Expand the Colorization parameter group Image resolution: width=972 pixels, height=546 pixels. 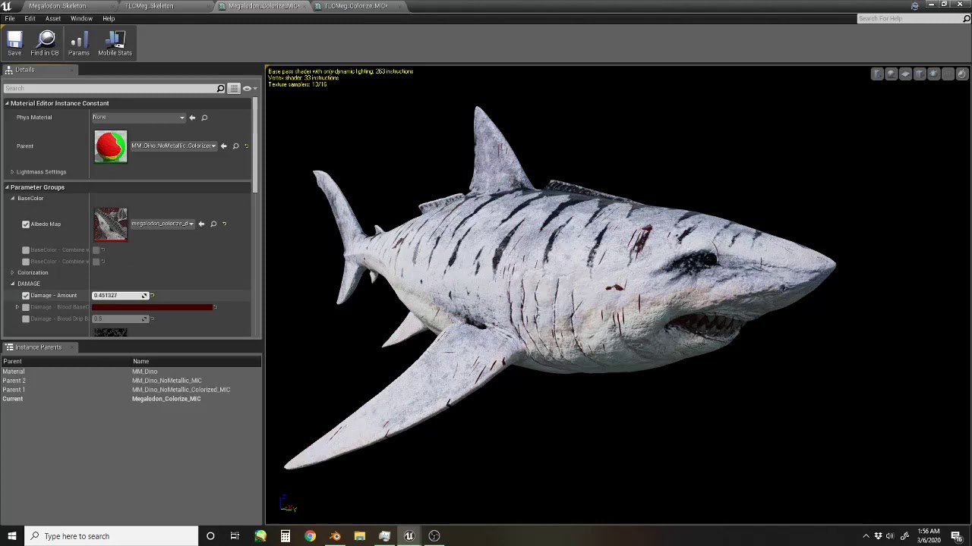[12, 272]
